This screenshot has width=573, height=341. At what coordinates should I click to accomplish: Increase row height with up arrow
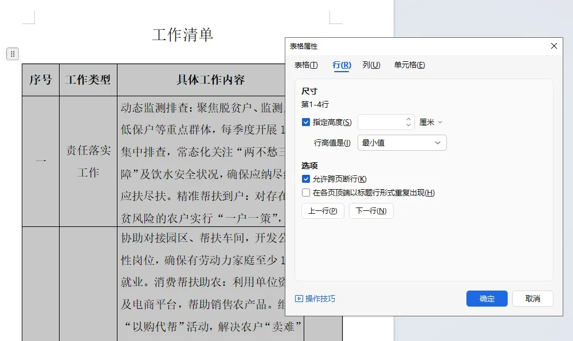tap(409, 119)
